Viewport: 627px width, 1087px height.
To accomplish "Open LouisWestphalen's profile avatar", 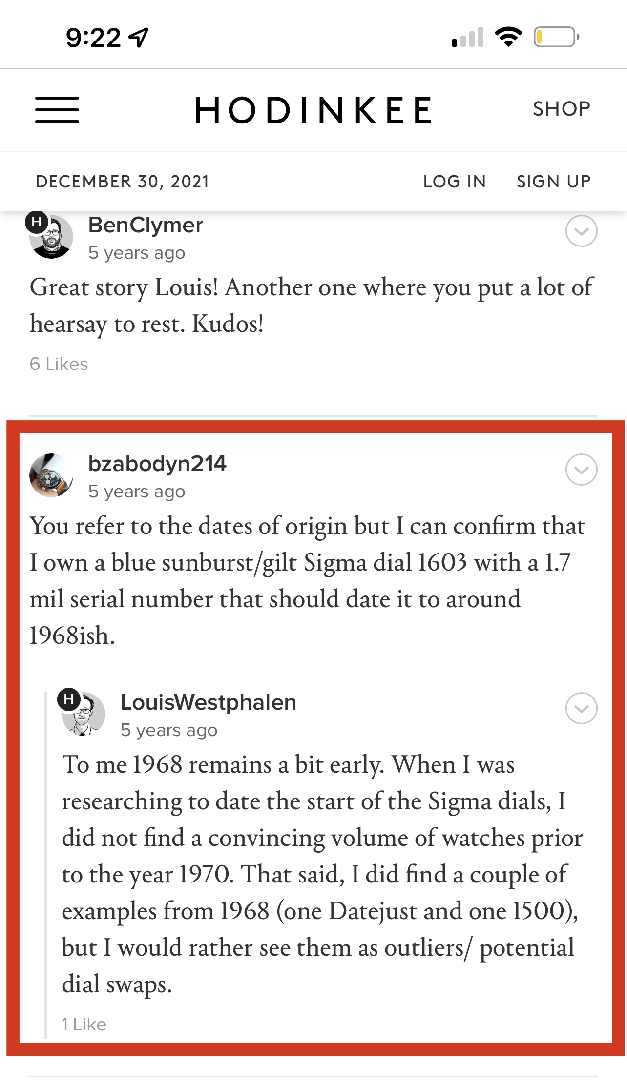I will coord(83,714).
